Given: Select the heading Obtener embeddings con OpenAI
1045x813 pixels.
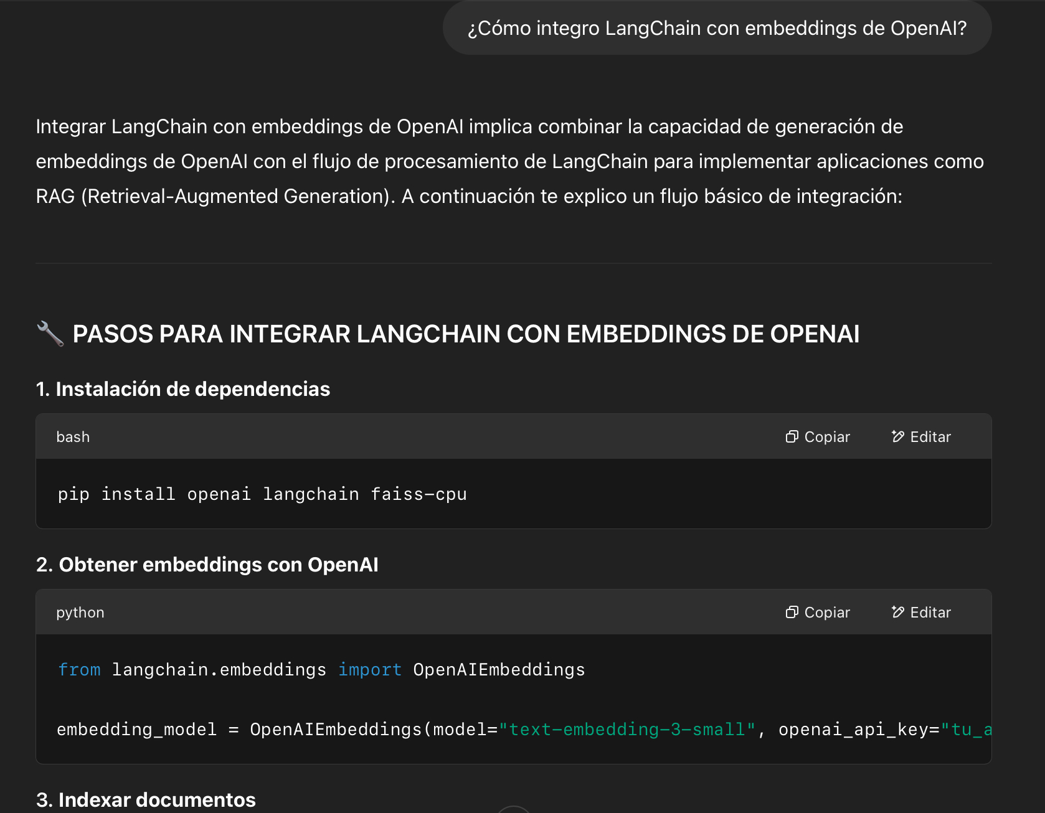Looking at the screenshot, I should tap(208, 564).
